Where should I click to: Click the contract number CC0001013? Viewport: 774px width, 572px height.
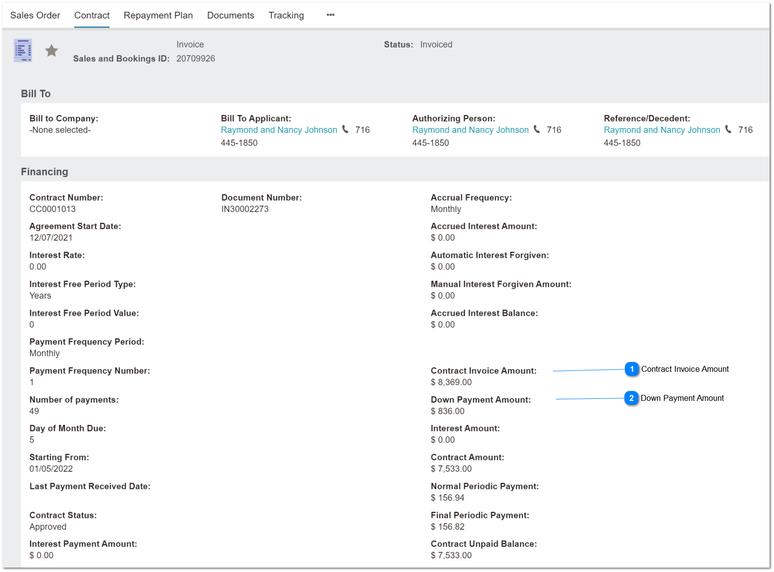[53, 209]
